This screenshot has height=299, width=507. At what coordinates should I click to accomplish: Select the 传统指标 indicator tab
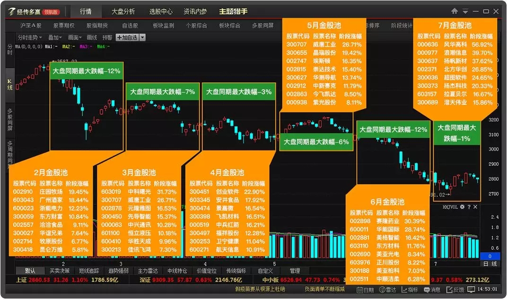pyautogui.click(x=236, y=271)
